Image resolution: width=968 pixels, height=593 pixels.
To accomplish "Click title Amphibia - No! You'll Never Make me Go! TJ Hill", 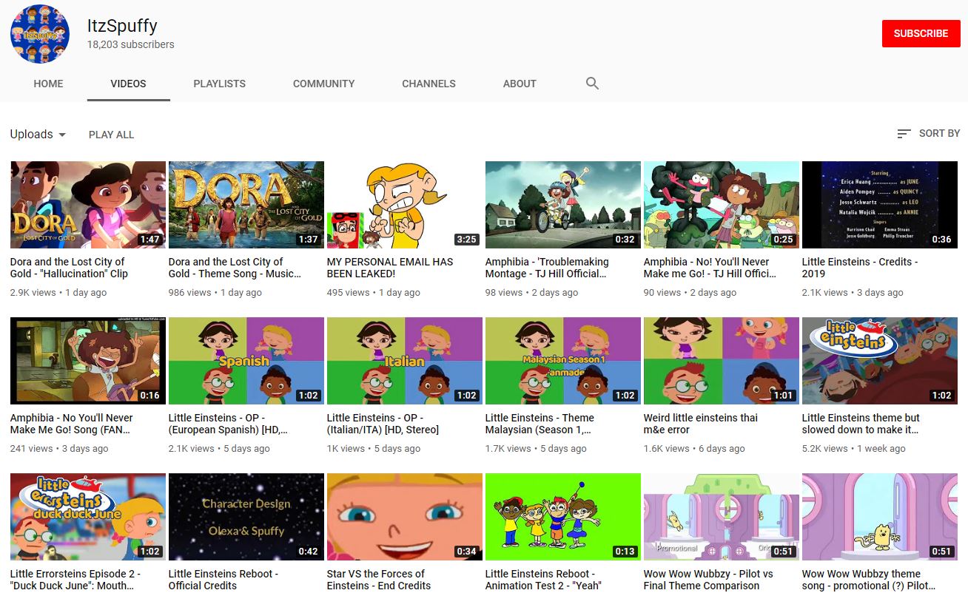I will tap(710, 268).
